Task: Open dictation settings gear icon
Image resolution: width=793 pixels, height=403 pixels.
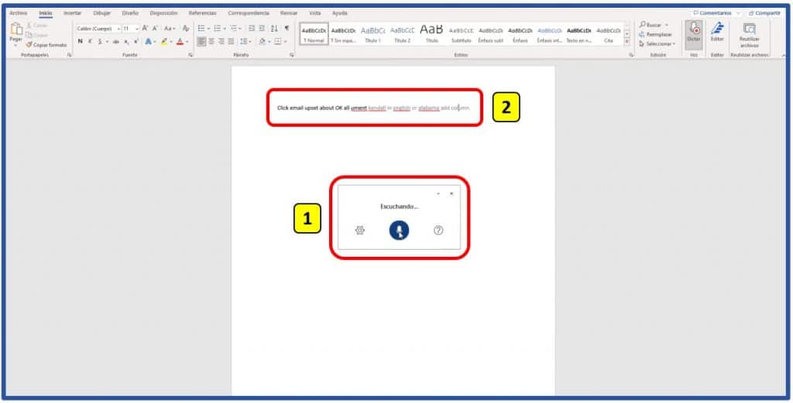Action: 359,231
